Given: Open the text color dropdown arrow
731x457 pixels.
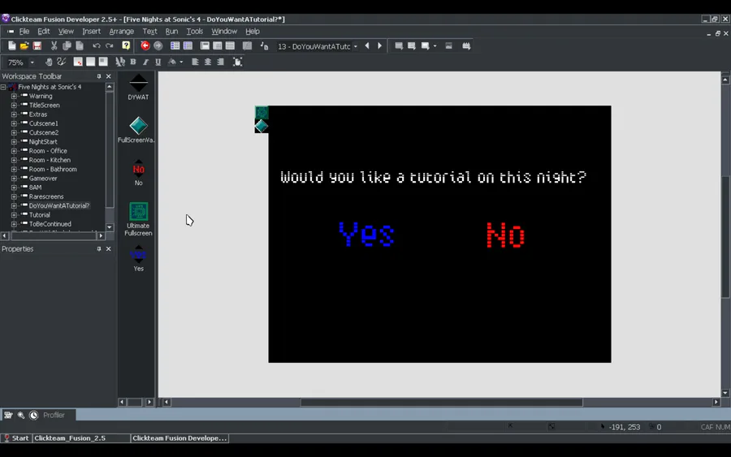Looking at the screenshot, I should point(181,62).
